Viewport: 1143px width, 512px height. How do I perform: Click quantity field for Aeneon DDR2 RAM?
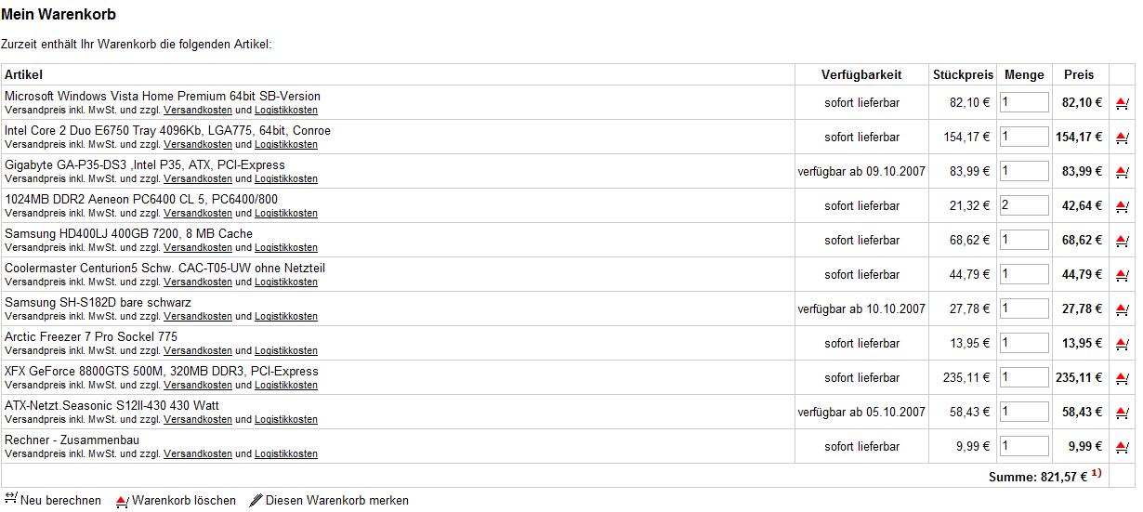(x=1024, y=205)
